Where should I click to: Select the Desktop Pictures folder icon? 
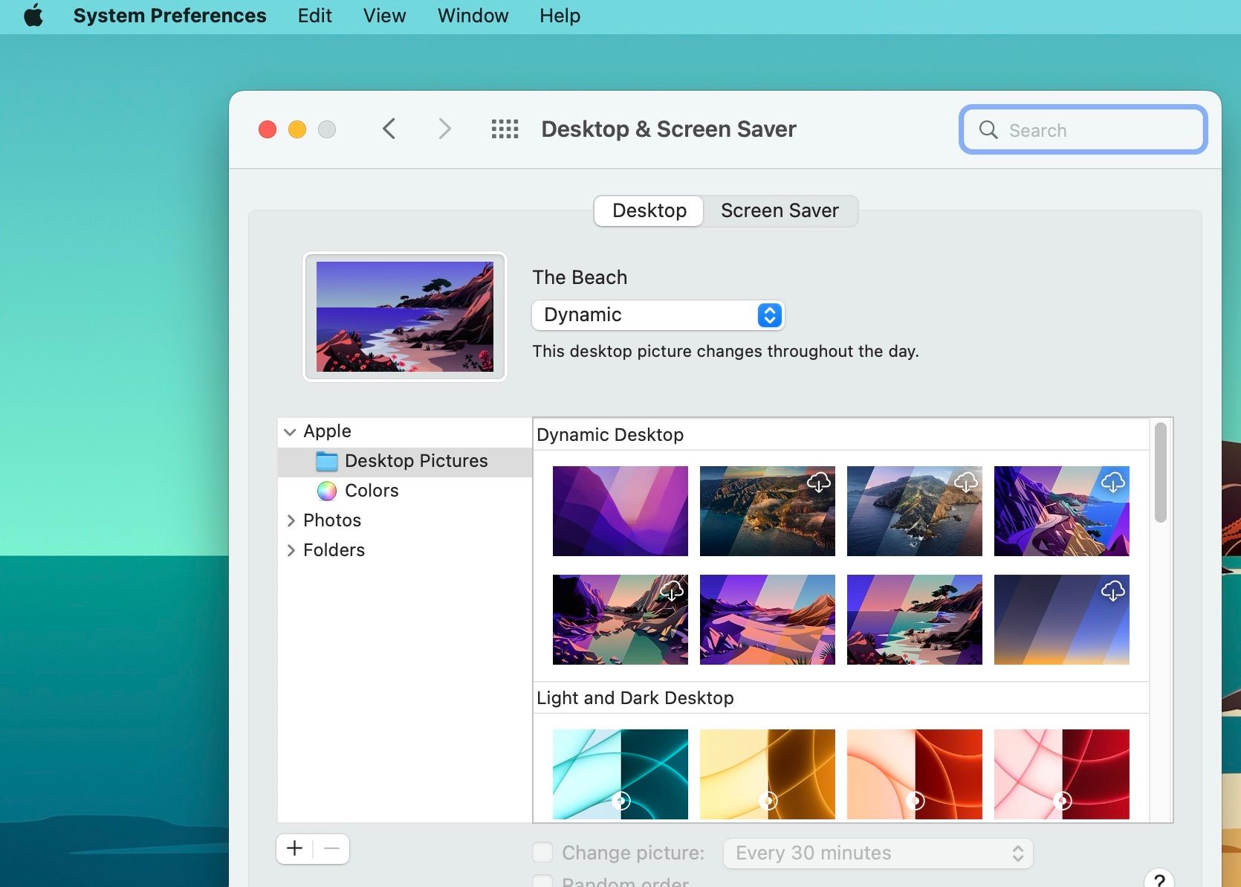pyautogui.click(x=325, y=461)
